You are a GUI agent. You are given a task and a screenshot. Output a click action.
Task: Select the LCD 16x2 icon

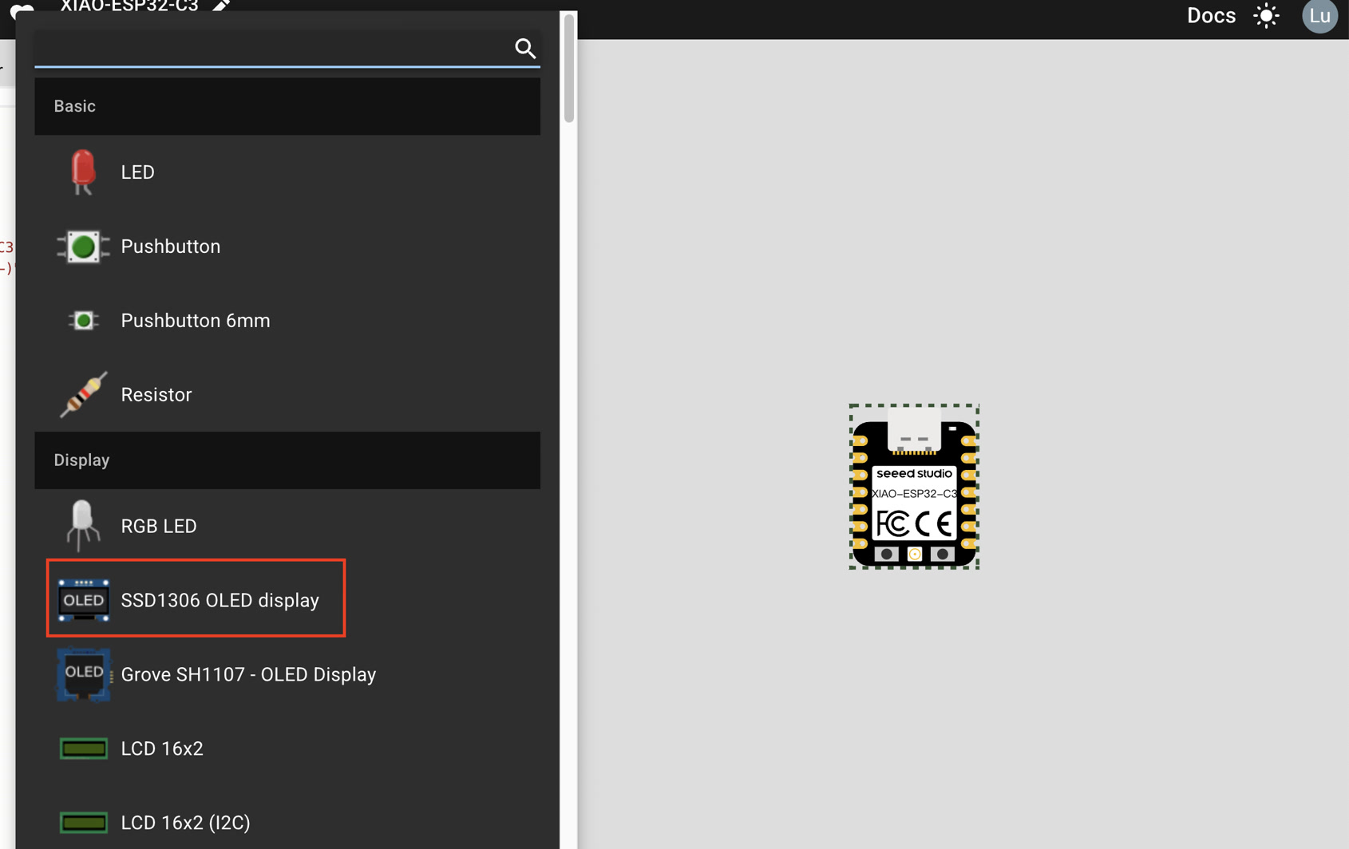[83, 748]
